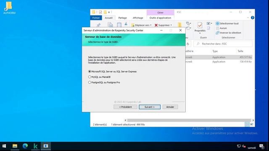Click the quick access properties icon in Explorer titlebar
Viewport: 269px width, 151px height.
click(100, 12)
